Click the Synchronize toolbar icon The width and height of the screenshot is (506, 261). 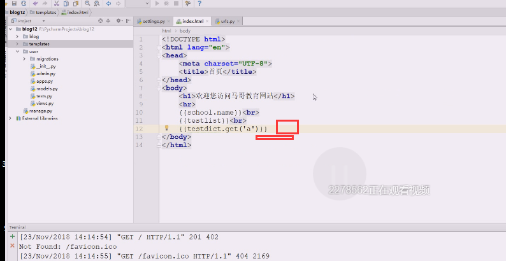[24, 4]
